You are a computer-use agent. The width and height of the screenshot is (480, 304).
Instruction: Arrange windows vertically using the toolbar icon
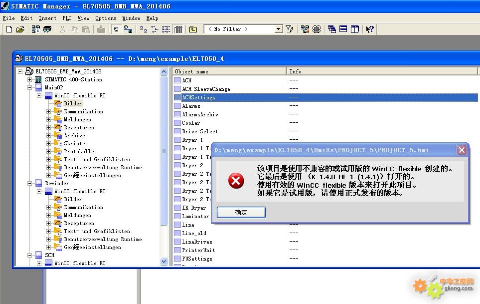coord(355,29)
